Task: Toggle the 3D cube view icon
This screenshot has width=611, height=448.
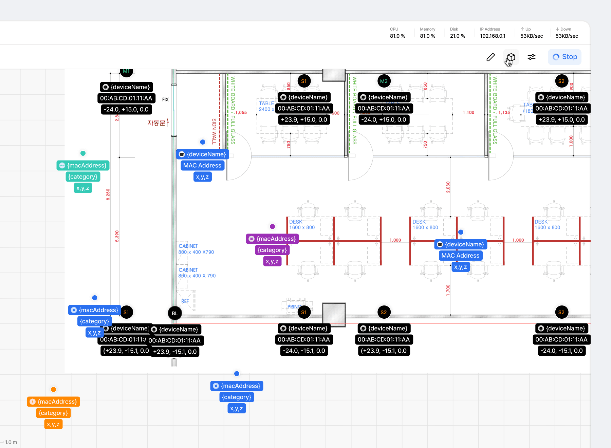Action: point(511,57)
